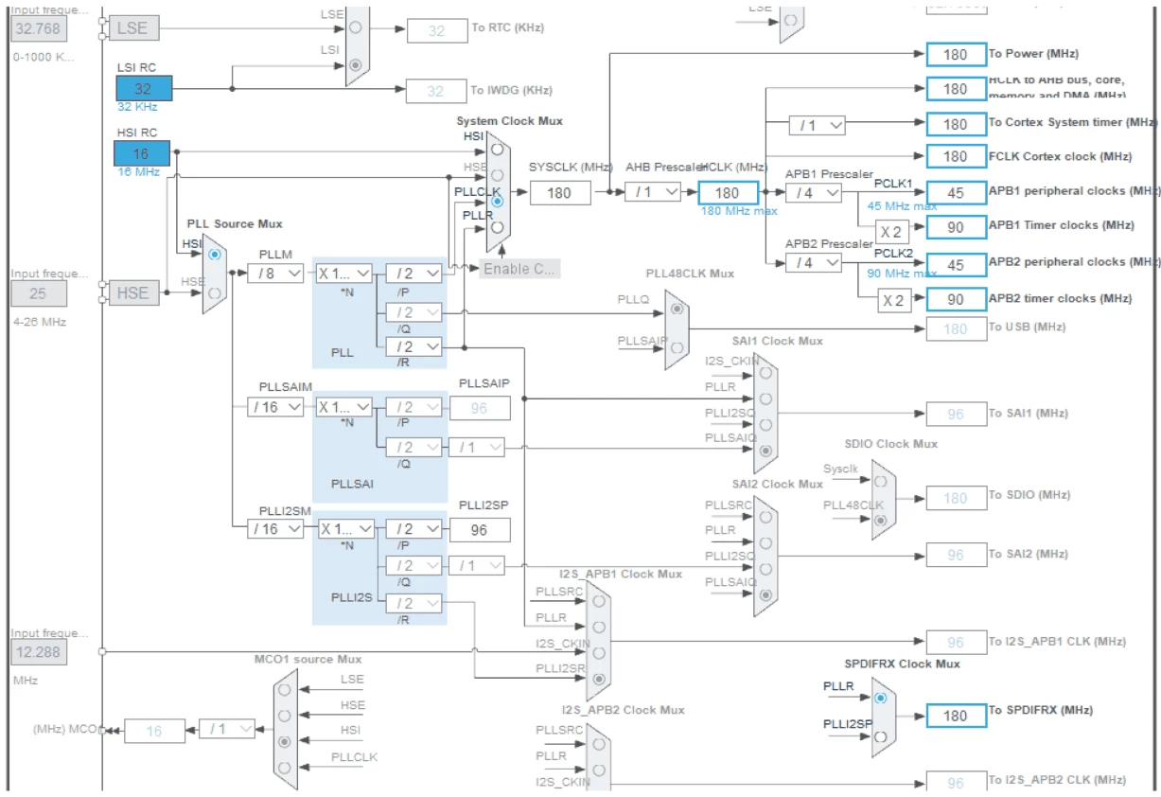Click the HCLK 180 MHz field
Viewport: 1161px width, 797px height.
coord(729,192)
